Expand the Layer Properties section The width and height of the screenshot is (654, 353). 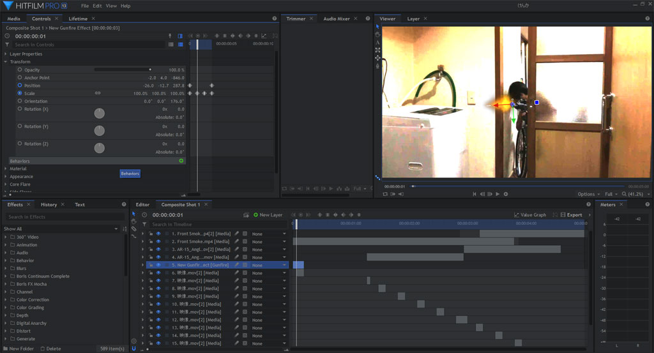(6, 54)
